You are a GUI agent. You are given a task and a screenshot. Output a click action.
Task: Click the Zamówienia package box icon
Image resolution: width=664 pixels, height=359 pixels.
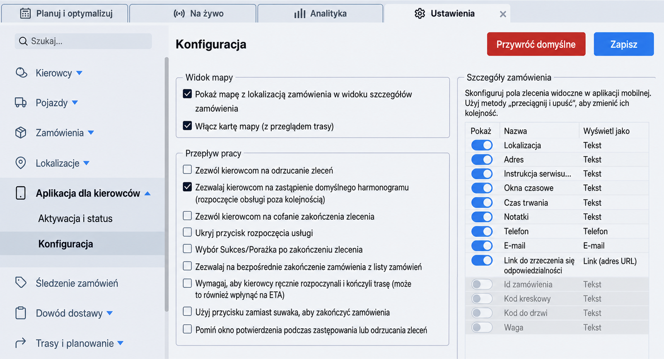tap(21, 133)
